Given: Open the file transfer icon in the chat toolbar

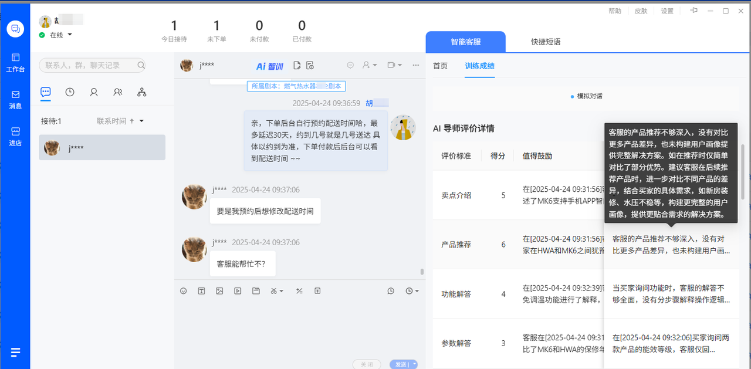Looking at the screenshot, I should coord(256,290).
